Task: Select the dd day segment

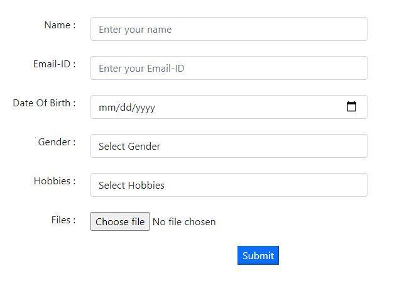Action: click(126, 108)
